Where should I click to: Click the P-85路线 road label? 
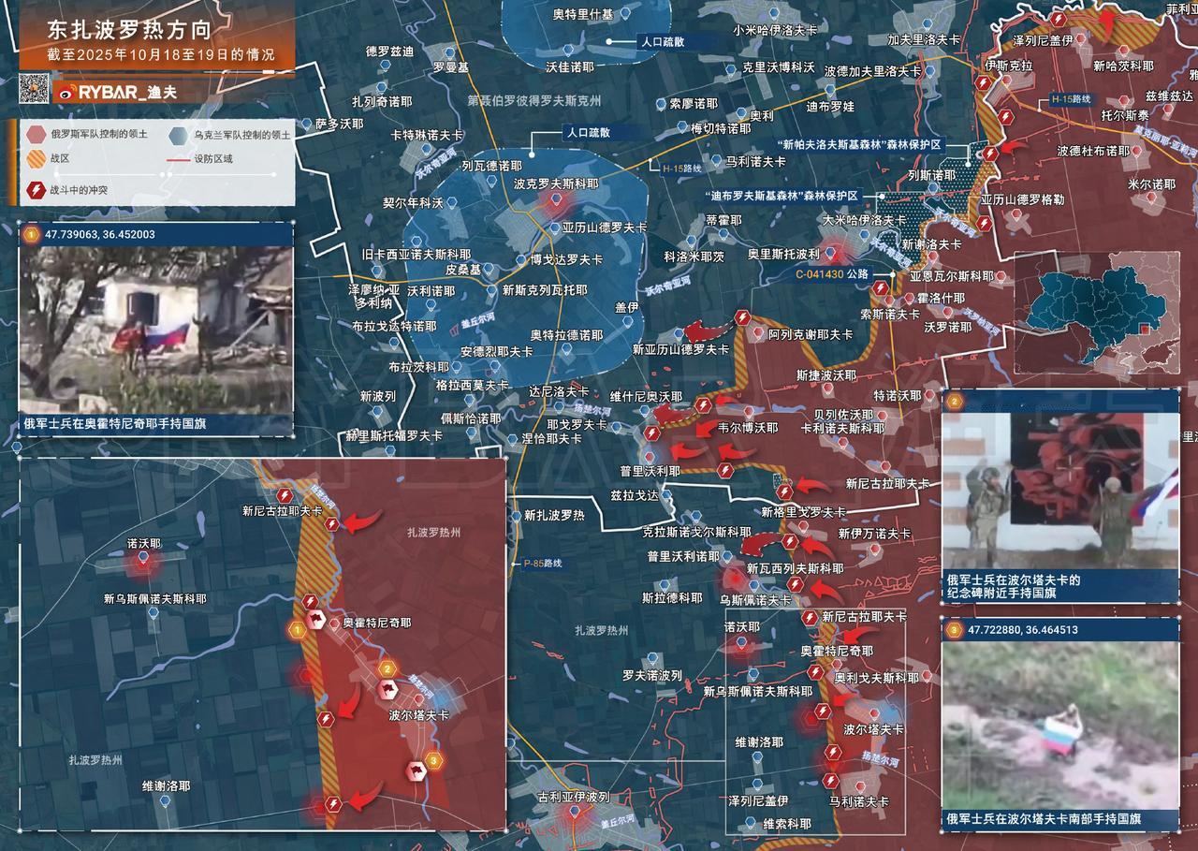[542, 563]
